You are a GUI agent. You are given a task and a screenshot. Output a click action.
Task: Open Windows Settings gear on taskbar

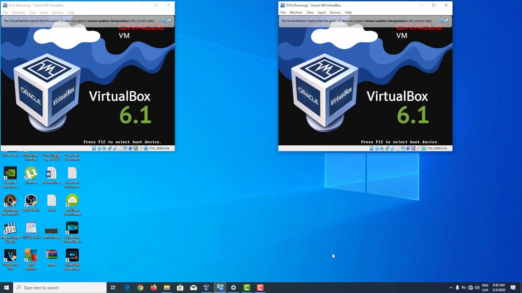pyautogui.click(x=233, y=288)
